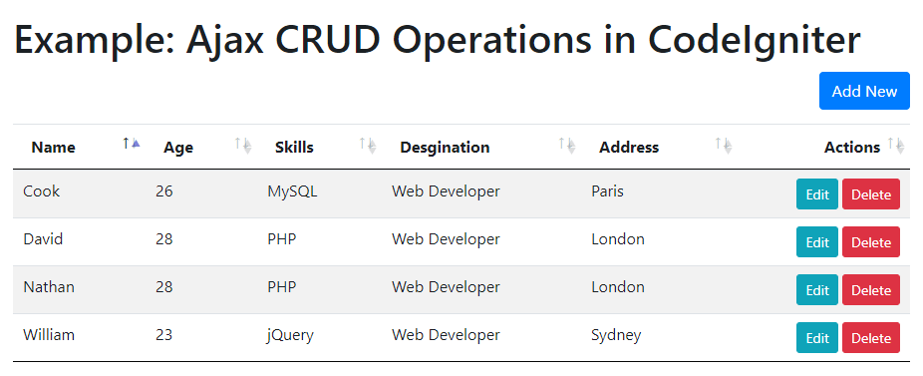Click the Desgination column header text
923x376 pixels.
445,148
